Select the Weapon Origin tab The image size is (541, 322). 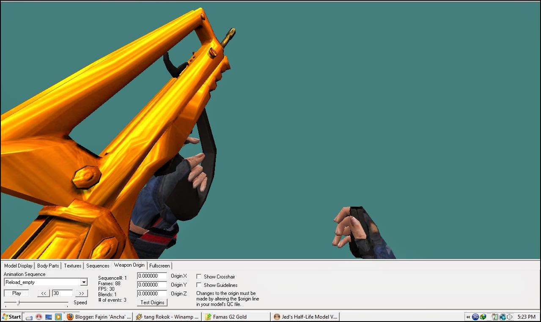pos(129,265)
